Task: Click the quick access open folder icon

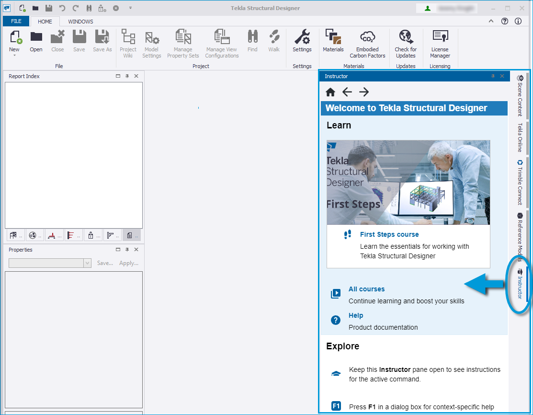Action: pos(35,8)
